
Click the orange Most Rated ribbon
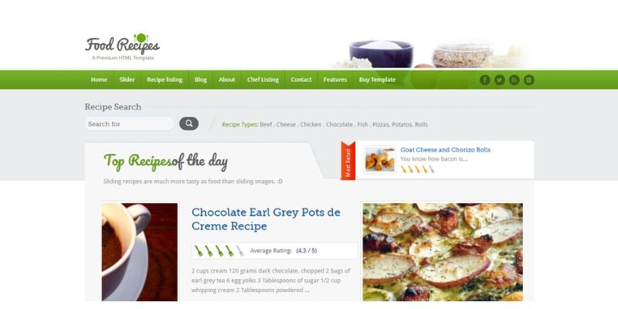coord(348,161)
